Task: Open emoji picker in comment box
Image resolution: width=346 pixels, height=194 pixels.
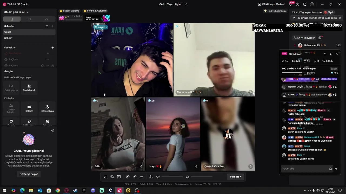Action: coord(330,169)
